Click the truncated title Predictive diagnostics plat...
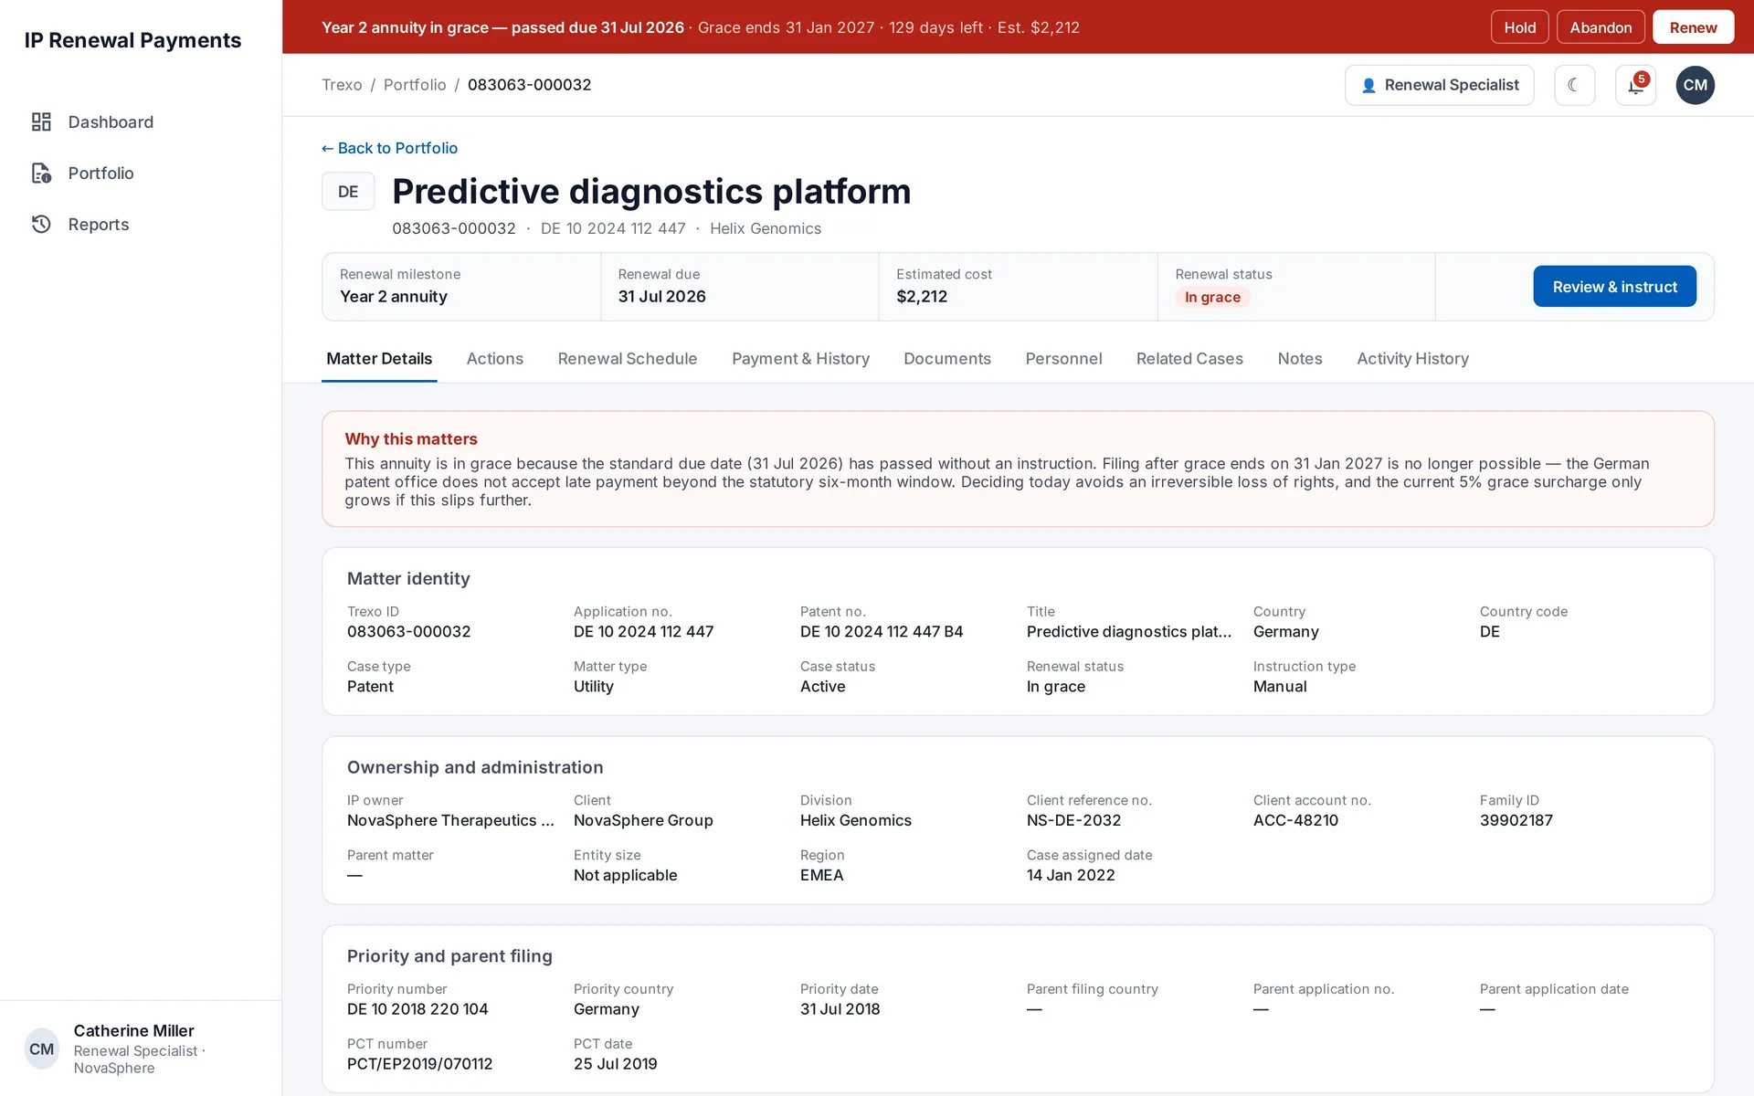The image size is (1754, 1096). (x=1128, y=632)
